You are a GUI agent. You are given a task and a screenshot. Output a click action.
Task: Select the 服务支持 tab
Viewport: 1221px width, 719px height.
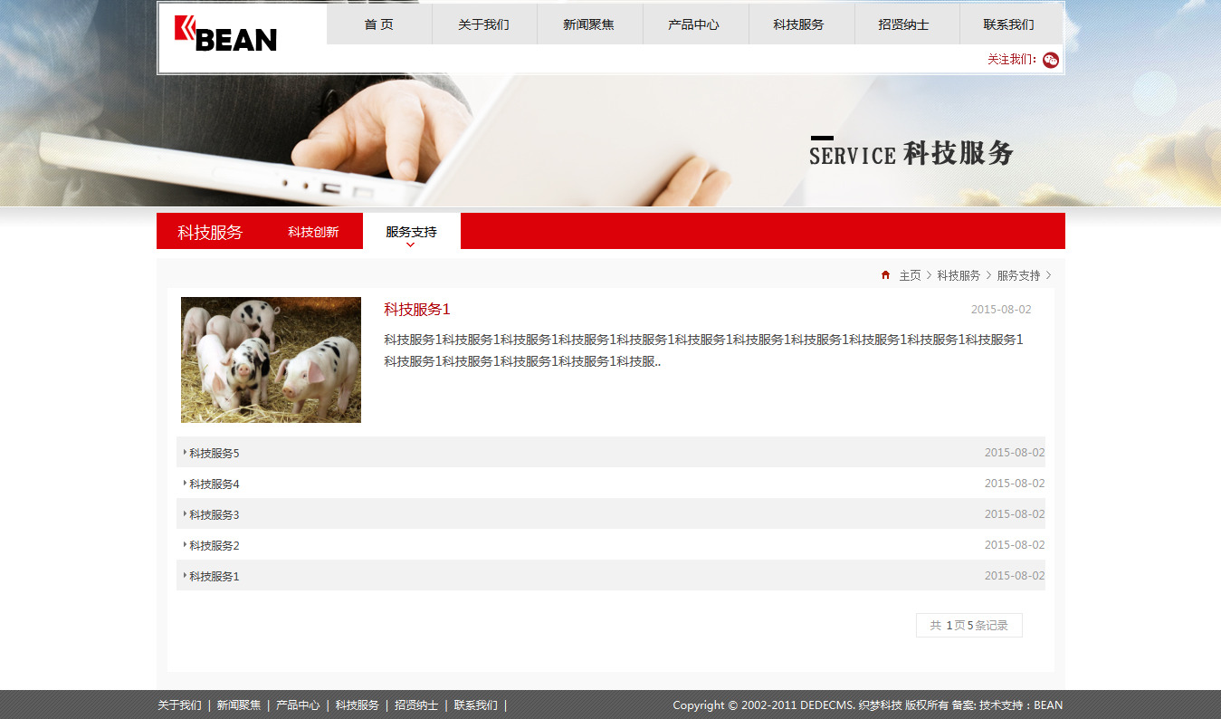411,232
